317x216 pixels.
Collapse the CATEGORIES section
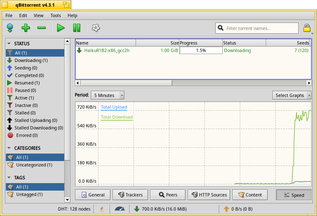click(x=9, y=148)
